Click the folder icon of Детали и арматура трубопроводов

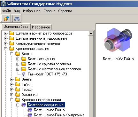click(11, 33)
